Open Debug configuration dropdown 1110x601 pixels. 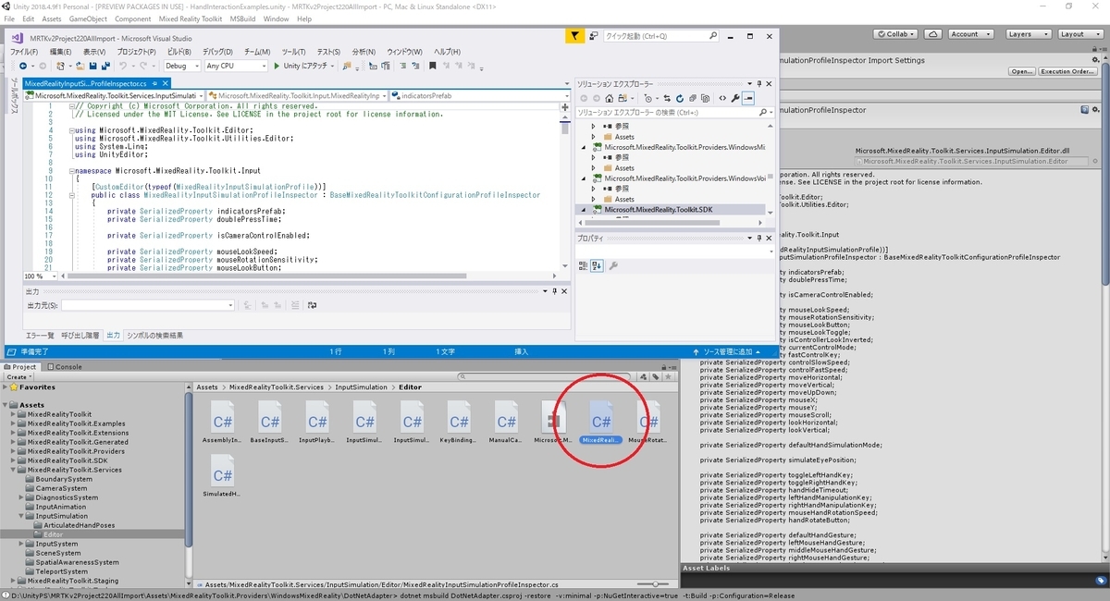click(x=183, y=66)
